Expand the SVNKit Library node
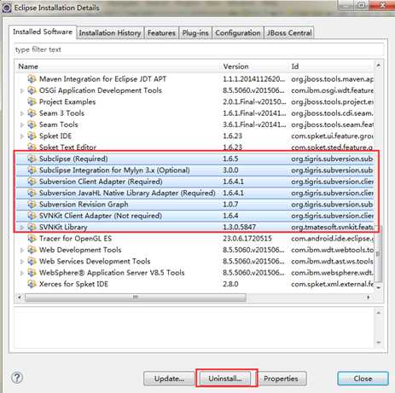This screenshot has height=393, width=395. (x=22, y=228)
